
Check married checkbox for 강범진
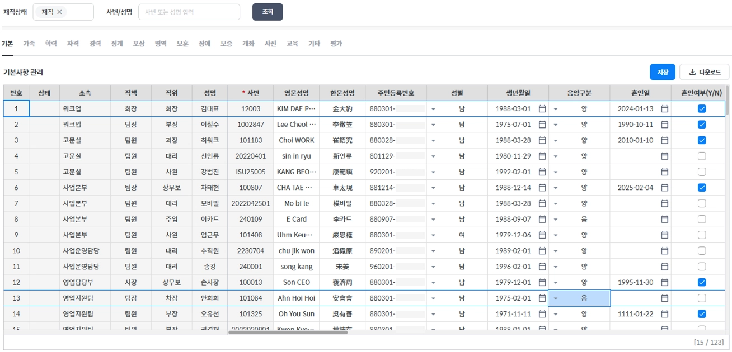tap(702, 172)
